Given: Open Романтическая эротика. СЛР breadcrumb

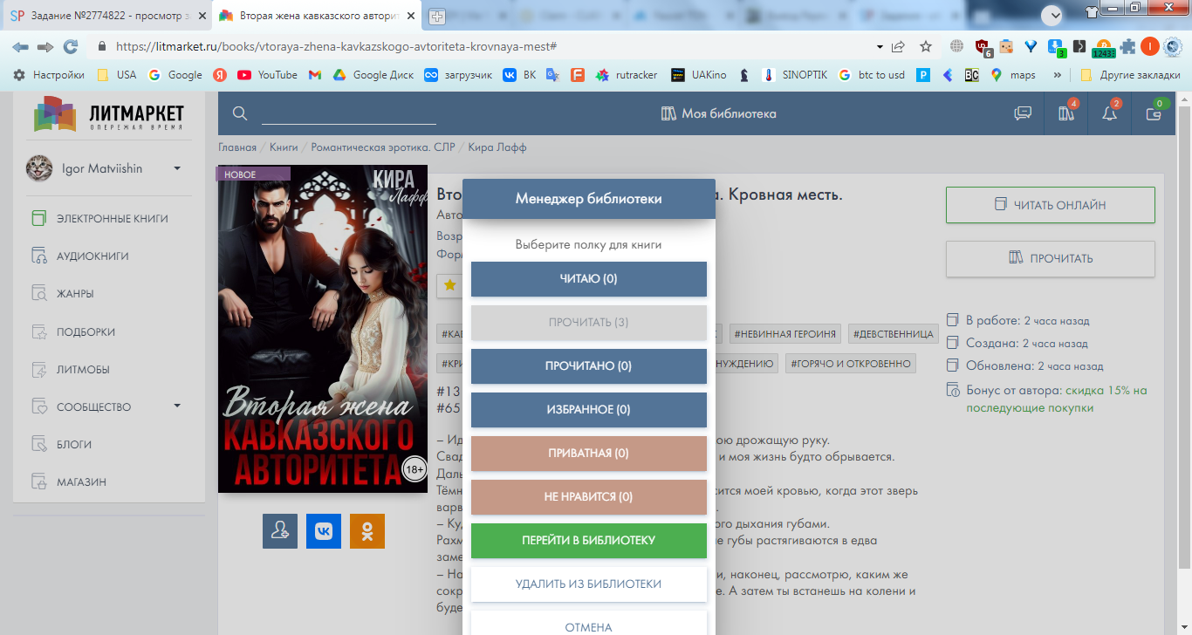Looking at the screenshot, I should click(382, 147).
